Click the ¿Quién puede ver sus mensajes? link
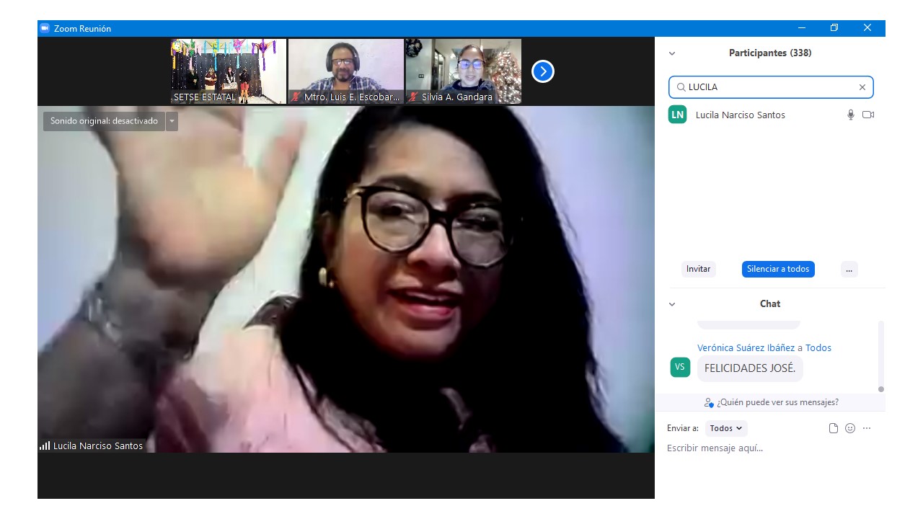 [777, 402]
